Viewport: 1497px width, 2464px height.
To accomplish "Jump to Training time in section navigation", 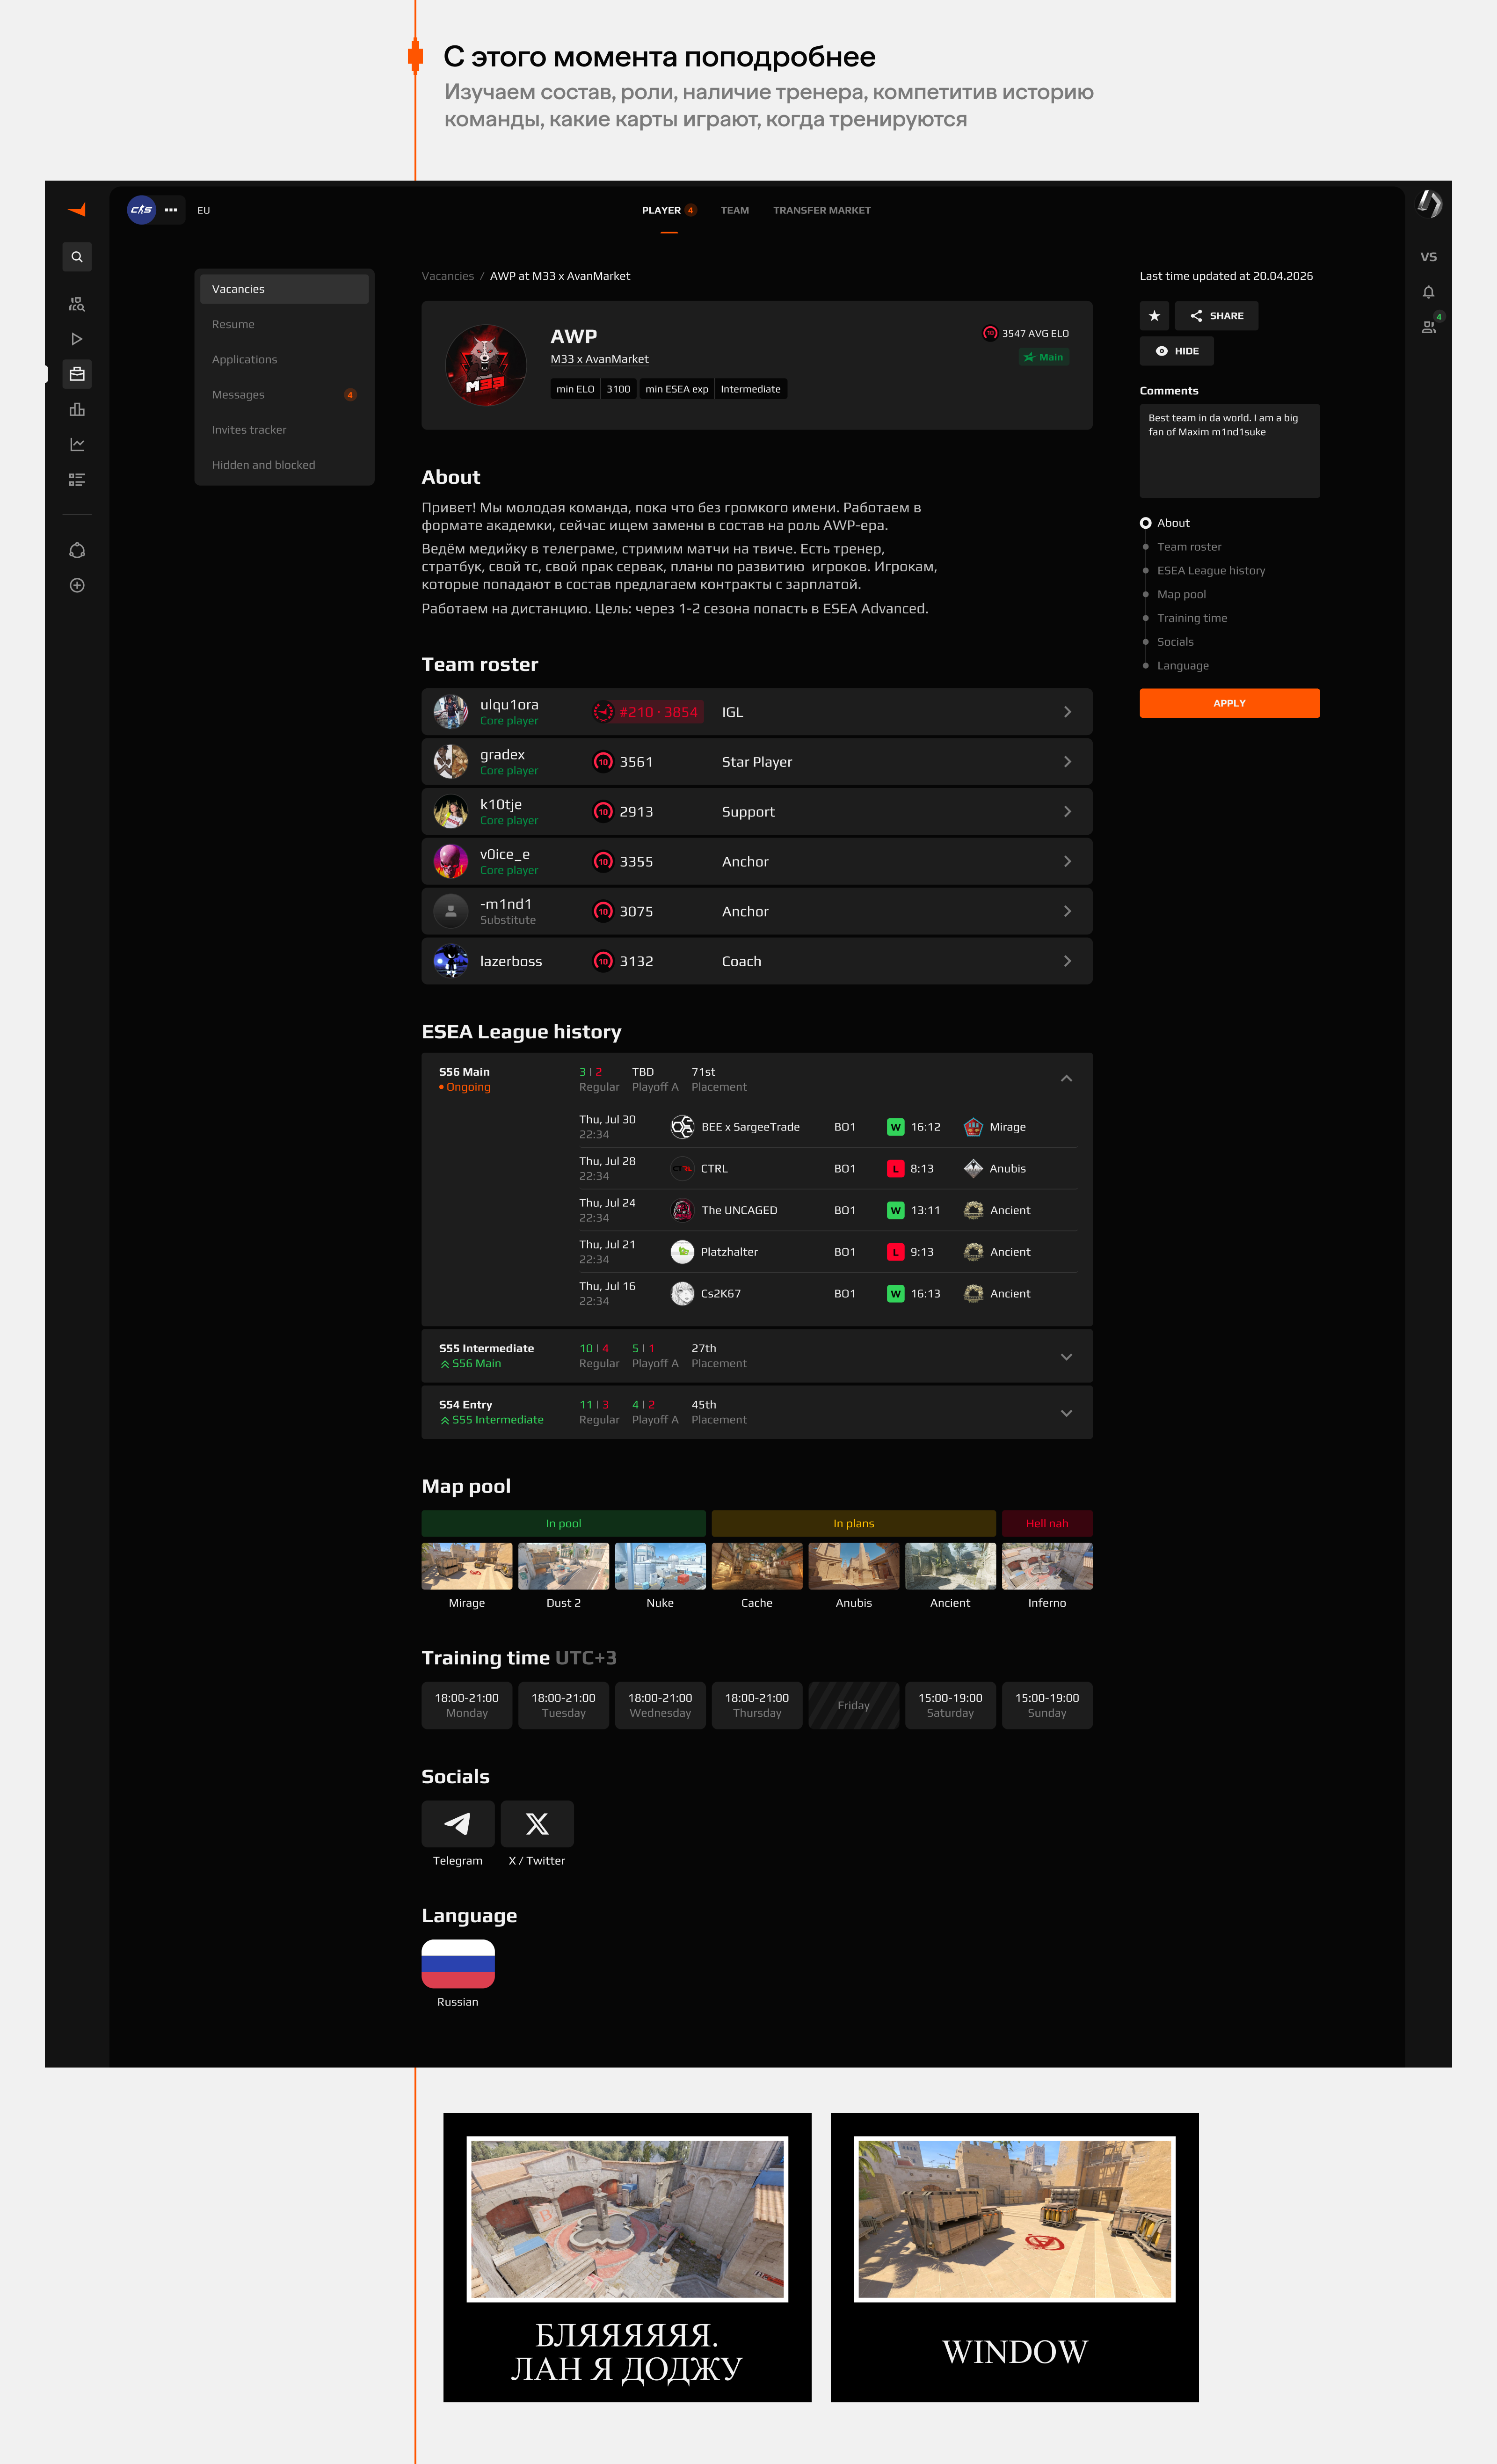I will [x=1192, y=618].
